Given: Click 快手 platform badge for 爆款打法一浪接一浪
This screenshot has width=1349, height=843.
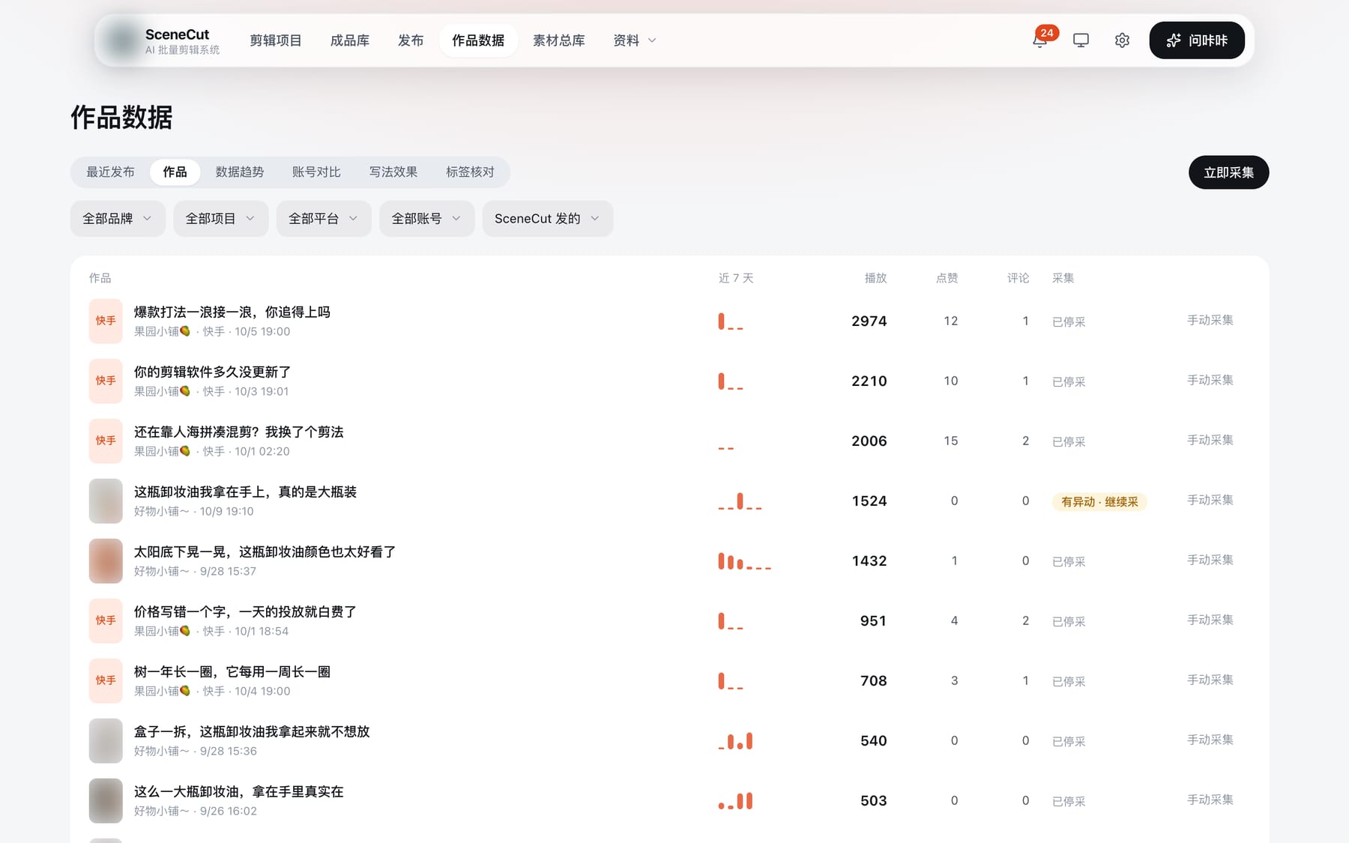Looking at the screenshot, I should coord(106,321).
